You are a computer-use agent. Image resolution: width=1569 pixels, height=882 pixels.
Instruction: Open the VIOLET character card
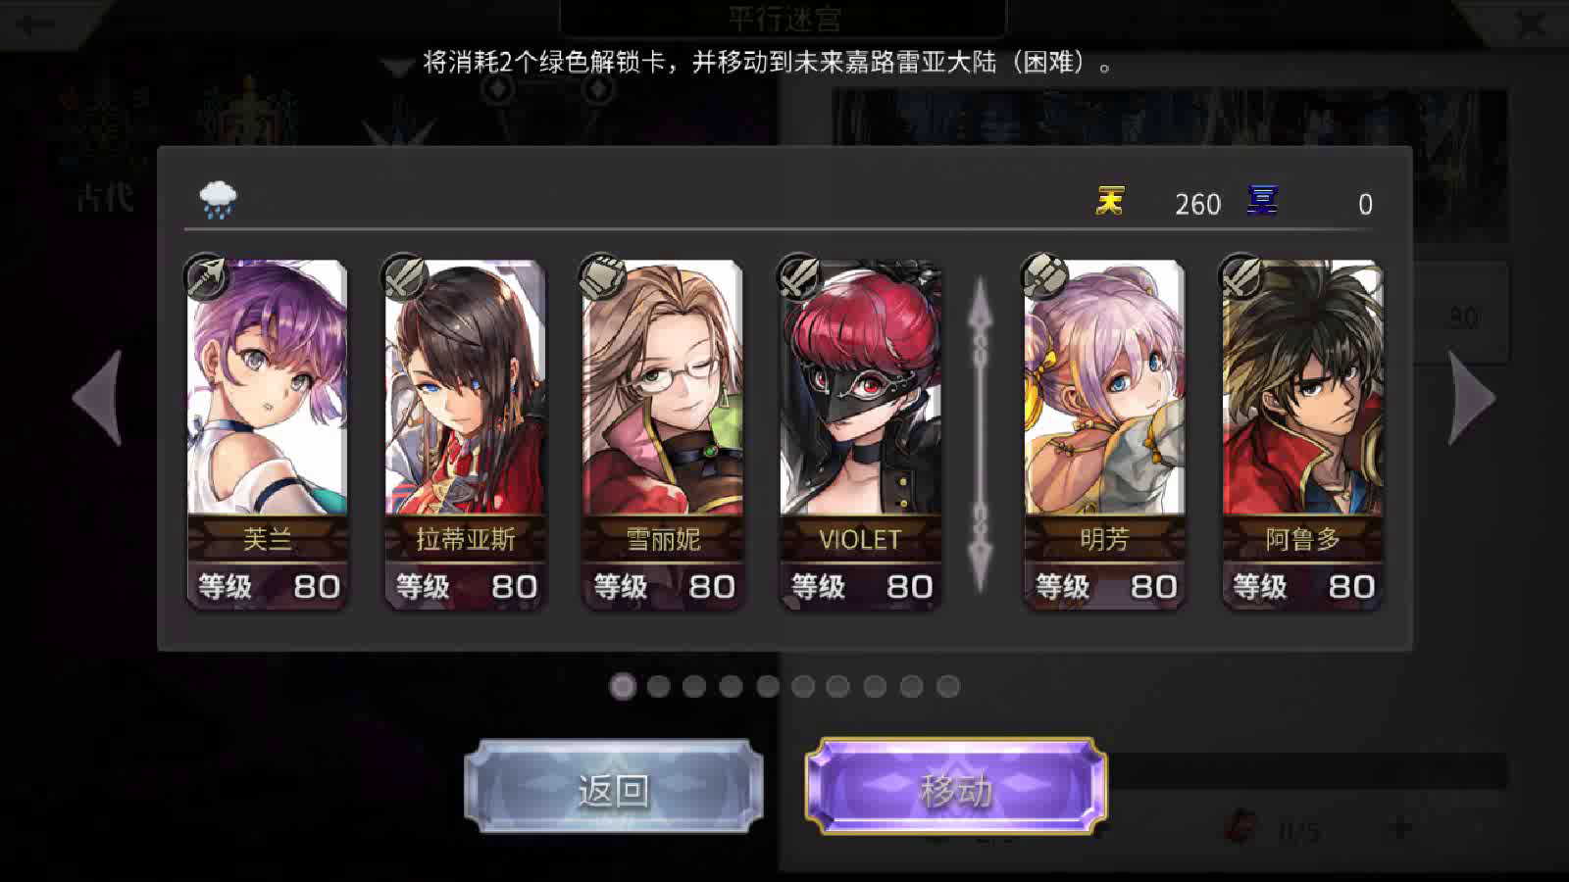click(x=860, y=435)
